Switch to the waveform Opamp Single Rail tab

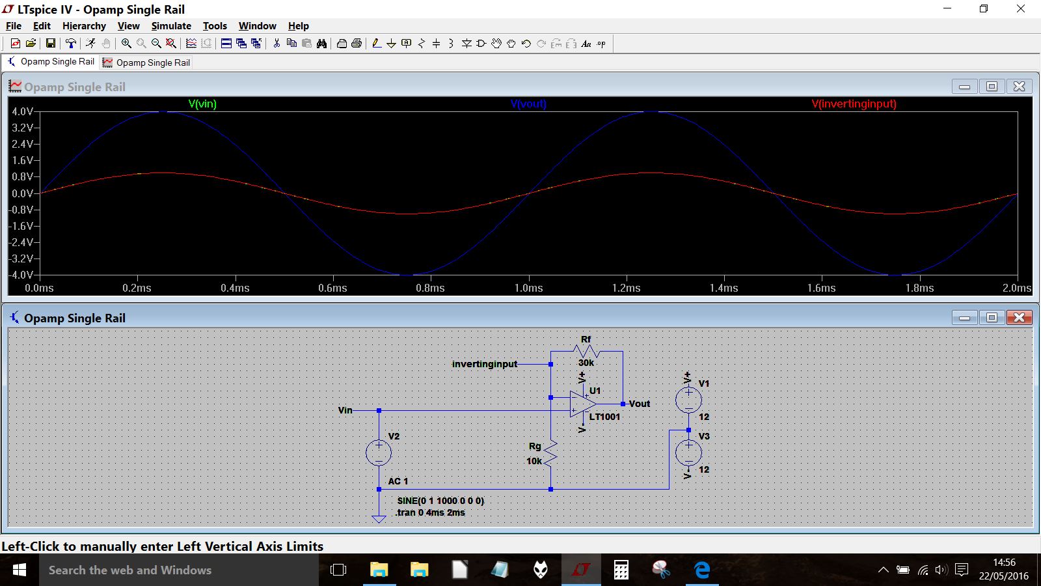click(146, 63)
